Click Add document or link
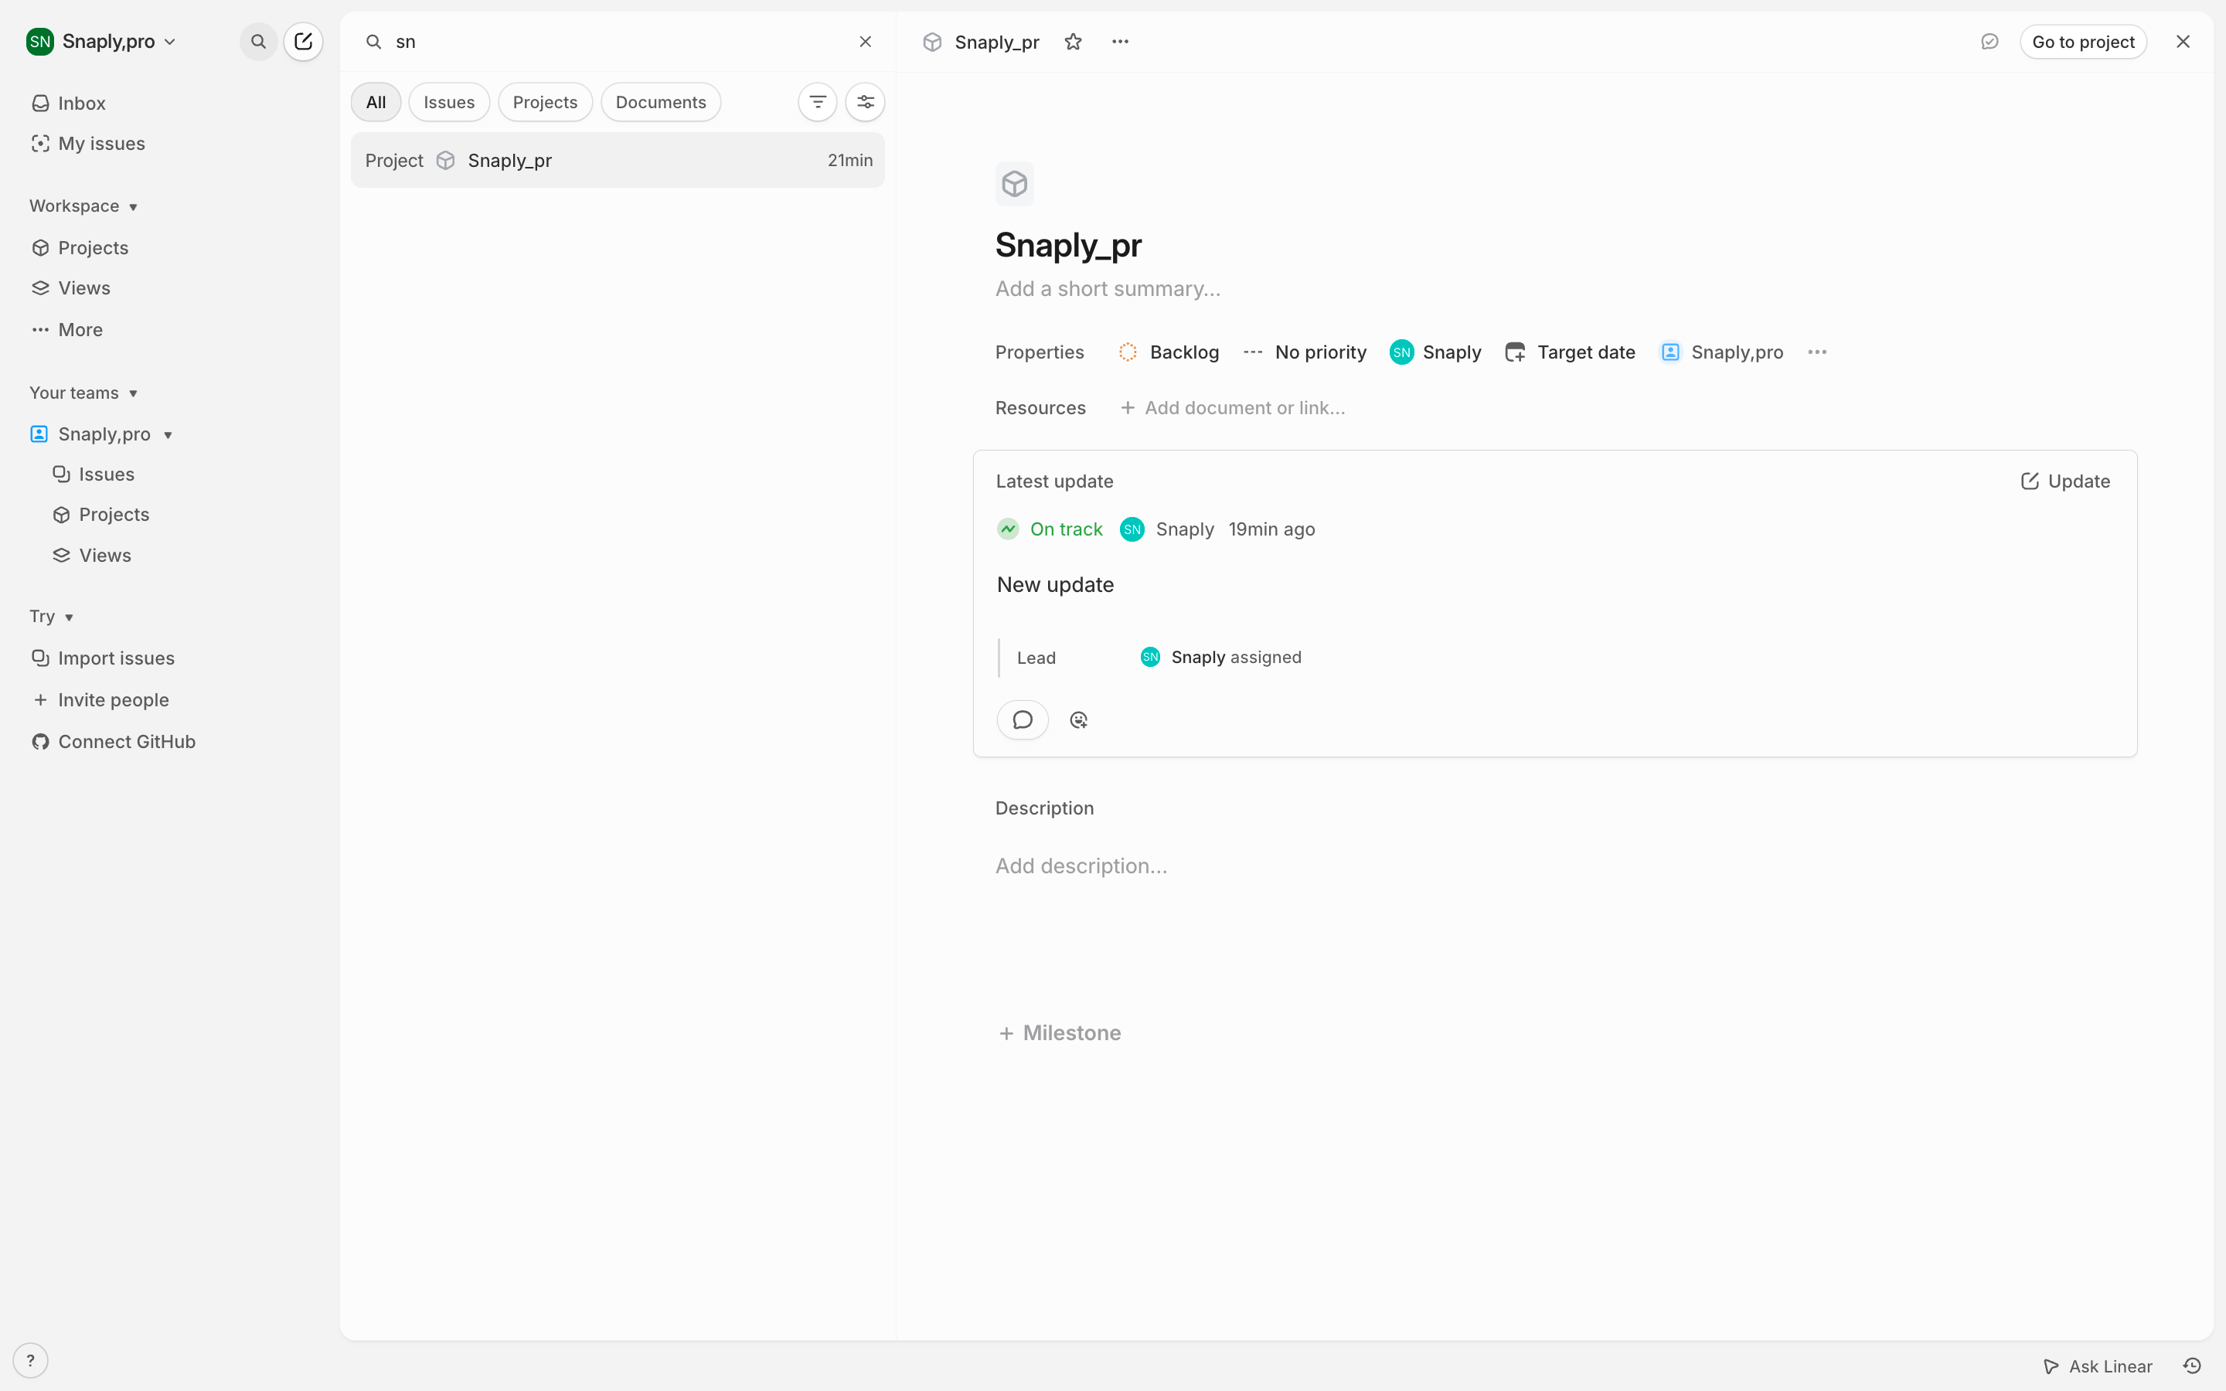The image size is (2226, 1391). pos(1233,407)
